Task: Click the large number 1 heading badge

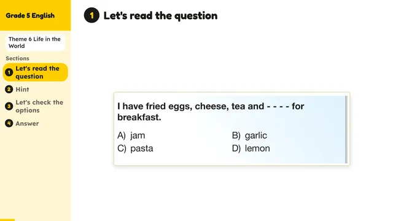Action: point(91,15)
